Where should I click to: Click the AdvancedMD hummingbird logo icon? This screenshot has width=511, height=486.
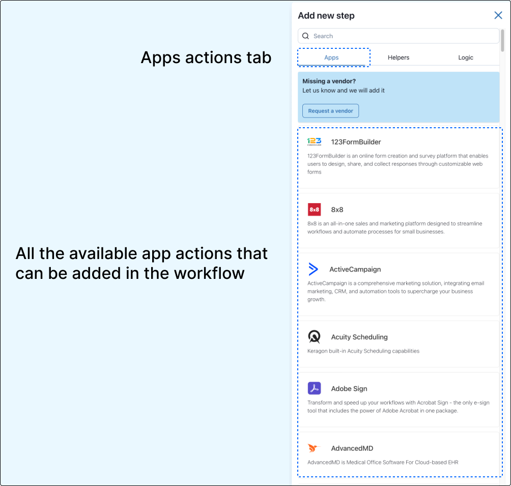tap(314, 448)
